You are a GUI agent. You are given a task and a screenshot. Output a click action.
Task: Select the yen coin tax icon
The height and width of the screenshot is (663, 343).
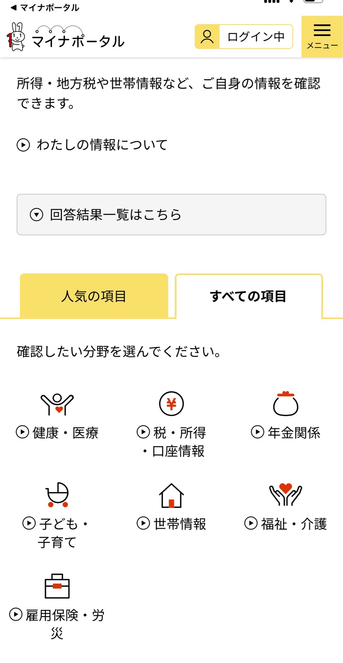pyautogui.click(x=171, y=404)
